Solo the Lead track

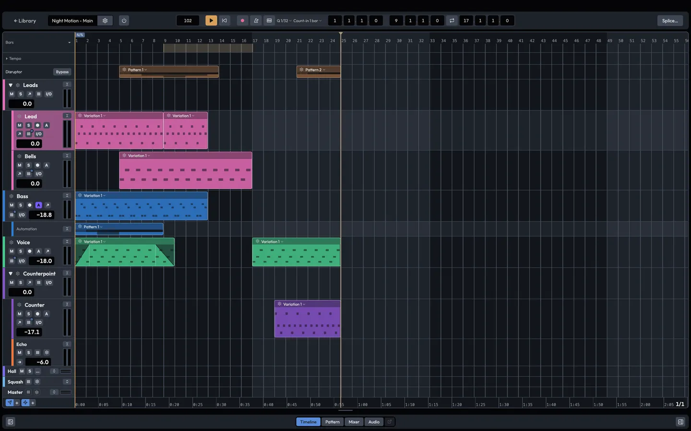[x=28, y=125]
